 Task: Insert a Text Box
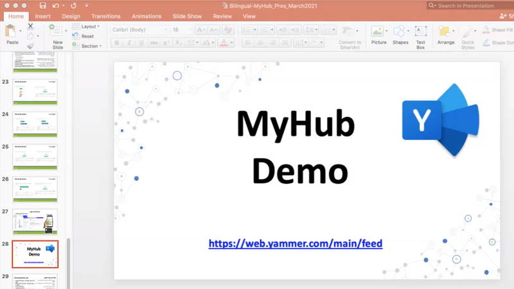tap(420, 35)
